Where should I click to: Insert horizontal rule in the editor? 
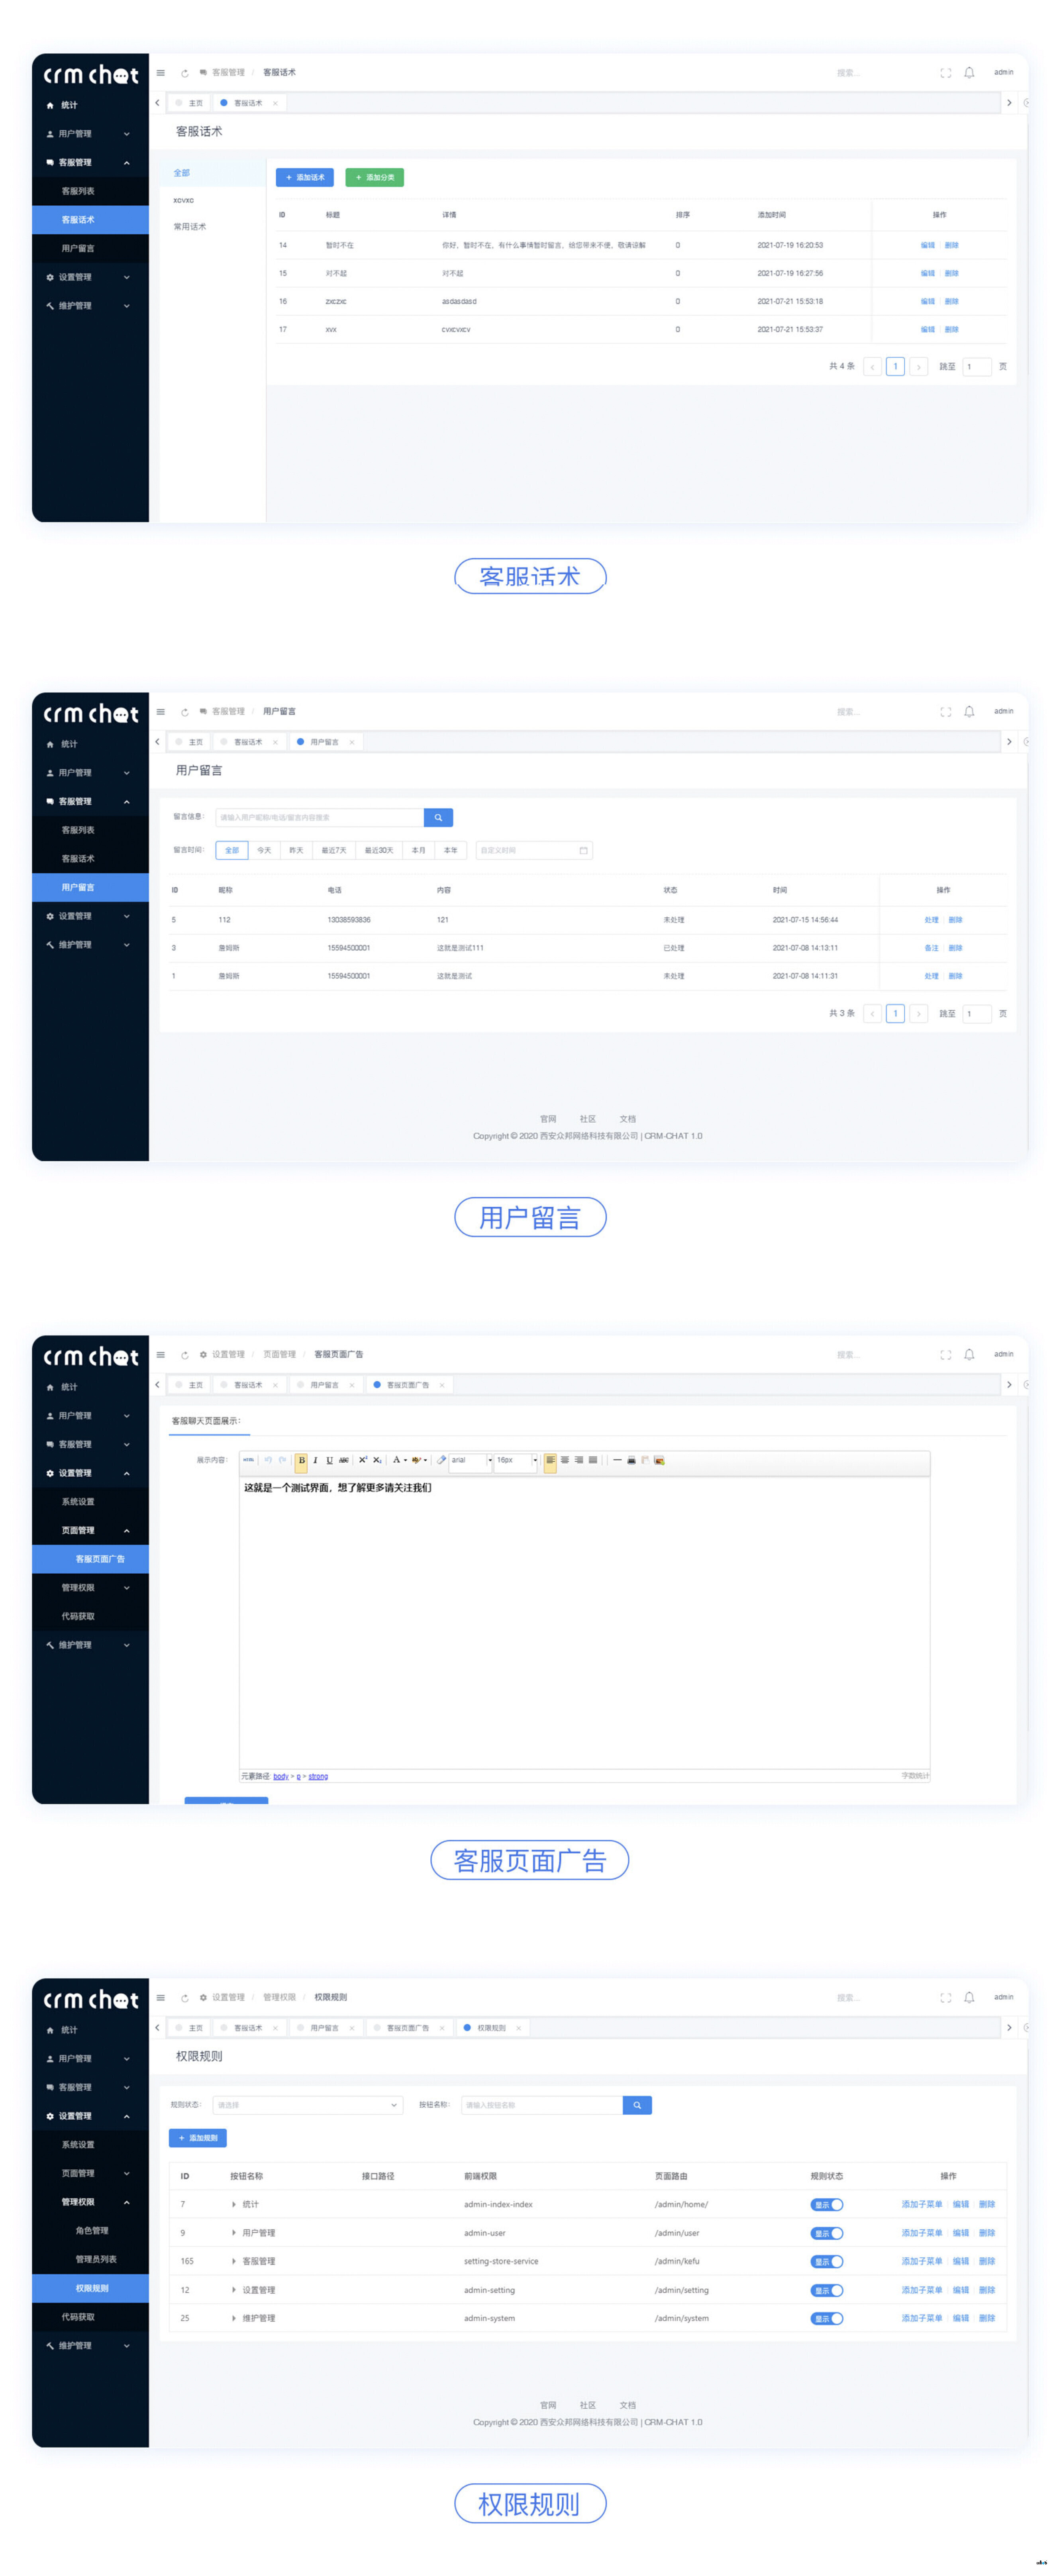(617, 1460)
